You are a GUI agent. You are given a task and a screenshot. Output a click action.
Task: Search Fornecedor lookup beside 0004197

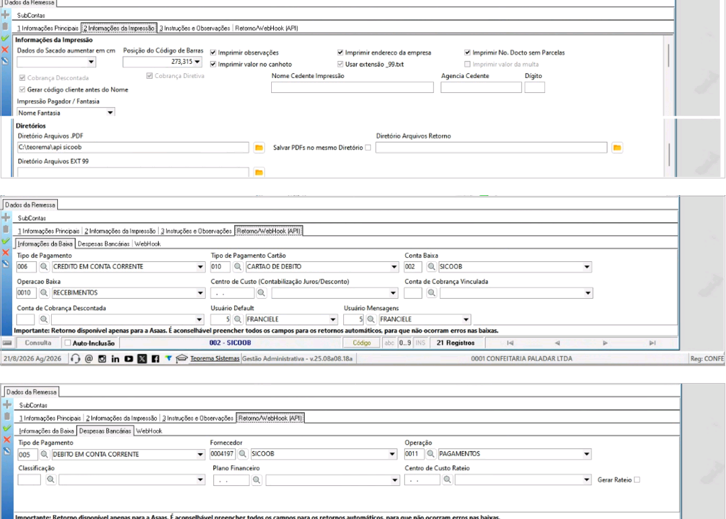click(x=243, y=454)
